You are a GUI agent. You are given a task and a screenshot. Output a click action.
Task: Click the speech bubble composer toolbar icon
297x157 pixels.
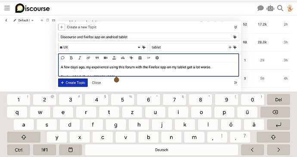click(62, 58)
